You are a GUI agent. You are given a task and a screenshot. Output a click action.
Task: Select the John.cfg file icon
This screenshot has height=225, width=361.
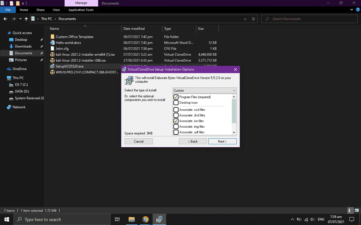click(x=52, y=49)
